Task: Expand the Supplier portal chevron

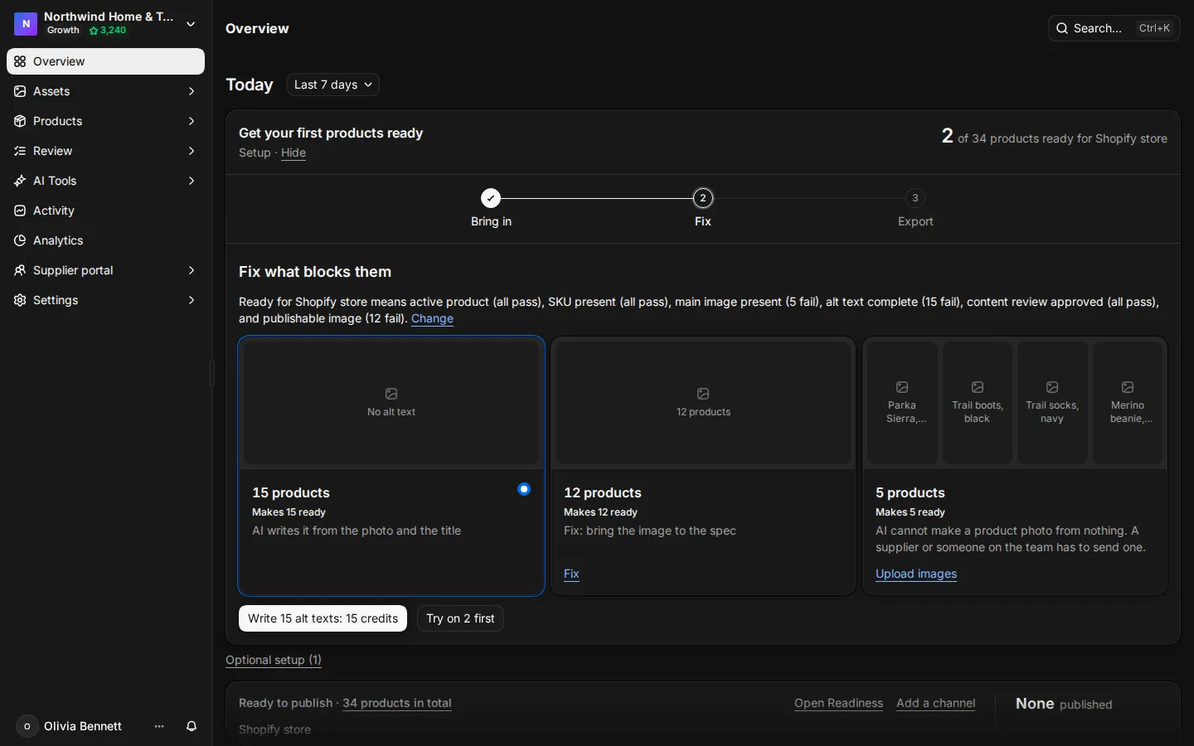Action: [x=192, y=270]
